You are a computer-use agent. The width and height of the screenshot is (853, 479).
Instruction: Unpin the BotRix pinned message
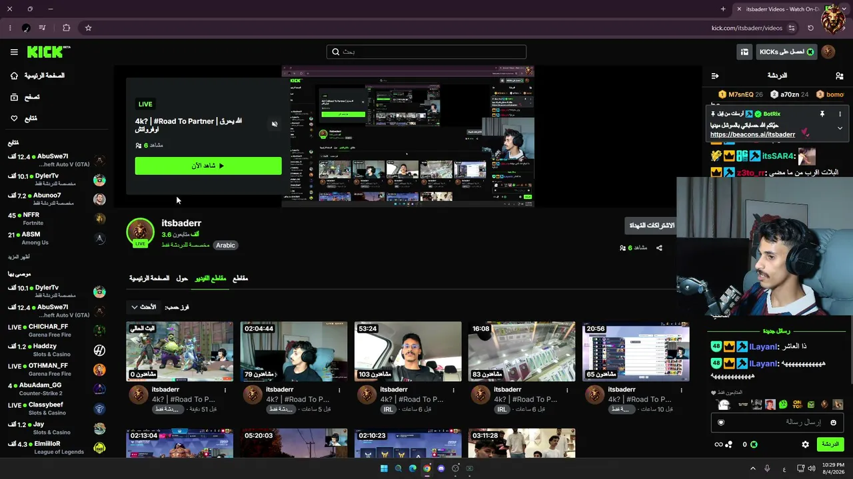tap(822, 114)
